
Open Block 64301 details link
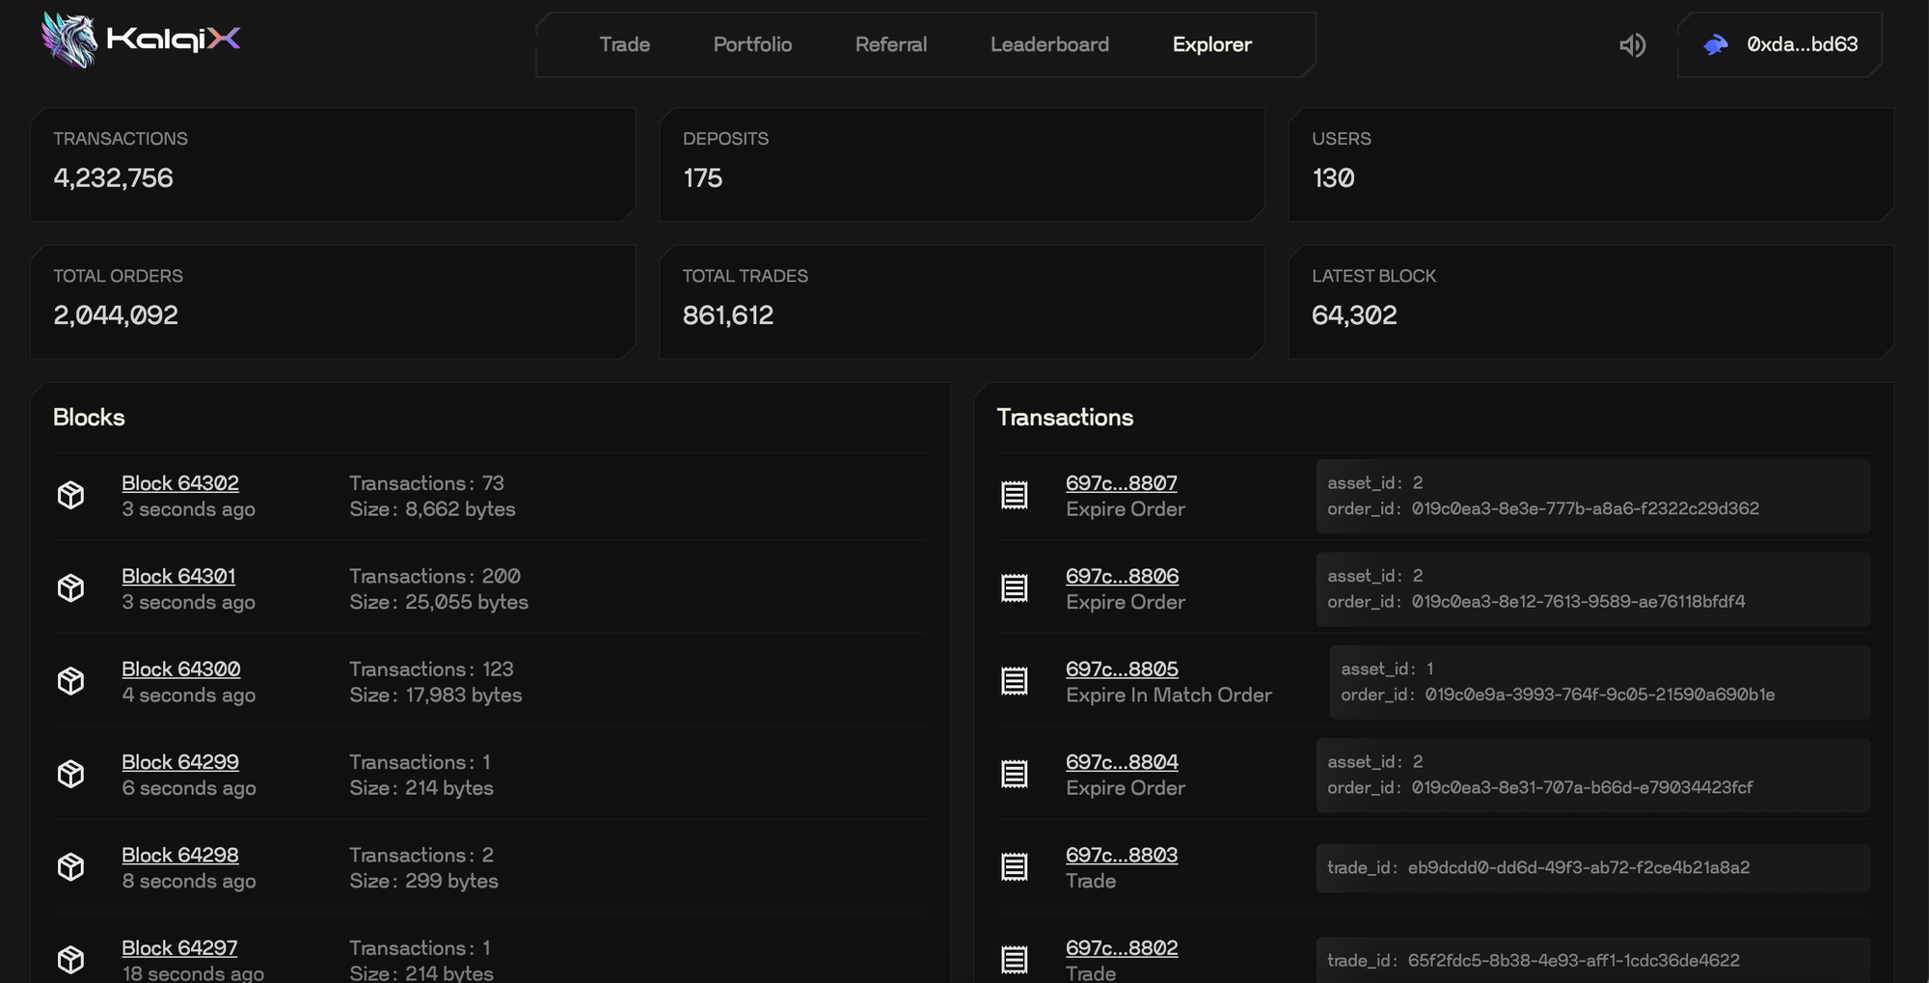coord(178,576)
